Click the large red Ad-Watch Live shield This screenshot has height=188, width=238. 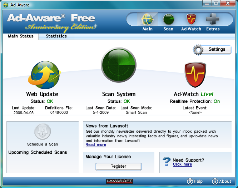(x=195, y=75)
